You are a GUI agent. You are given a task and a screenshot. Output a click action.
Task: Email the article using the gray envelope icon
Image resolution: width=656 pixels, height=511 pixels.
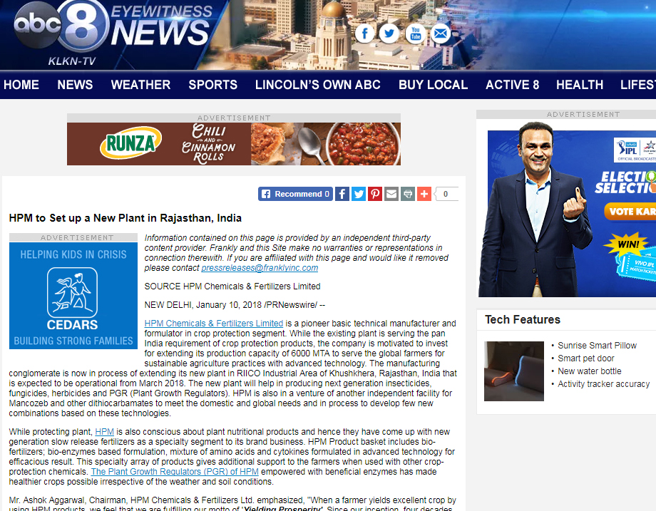click(x=391, y=194)
